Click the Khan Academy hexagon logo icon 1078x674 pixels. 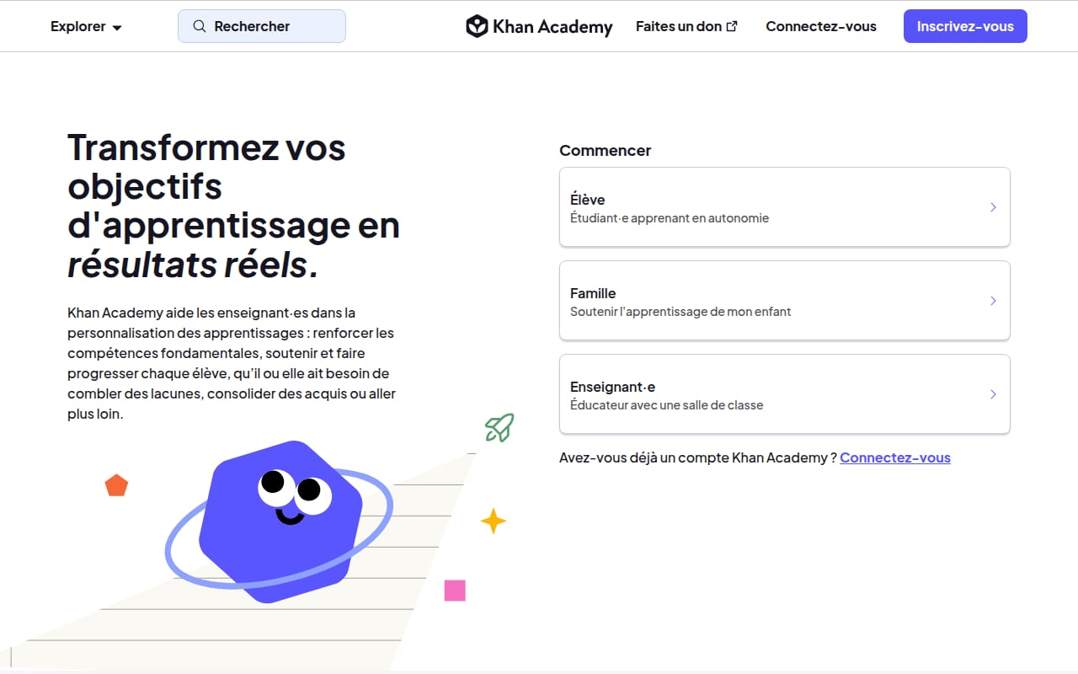(x=477, y=26)
